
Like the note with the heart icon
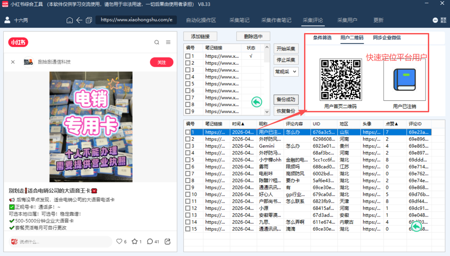coord(119,241)
